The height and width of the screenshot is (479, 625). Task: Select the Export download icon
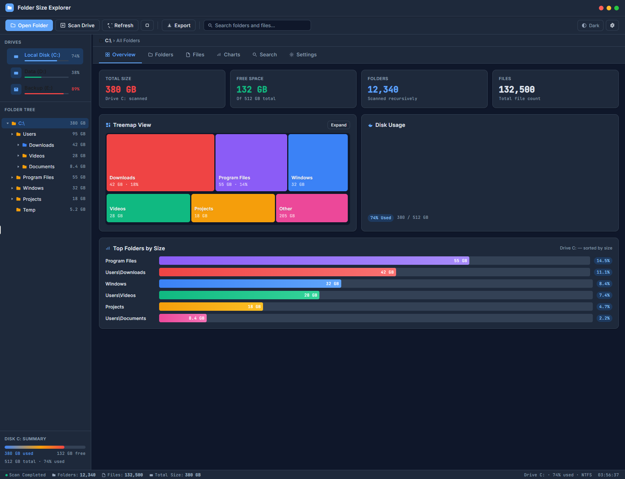(x=169, y=25)
